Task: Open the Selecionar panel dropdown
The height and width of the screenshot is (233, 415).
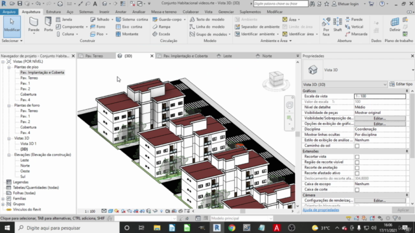Action: click(x=12, y=41)
